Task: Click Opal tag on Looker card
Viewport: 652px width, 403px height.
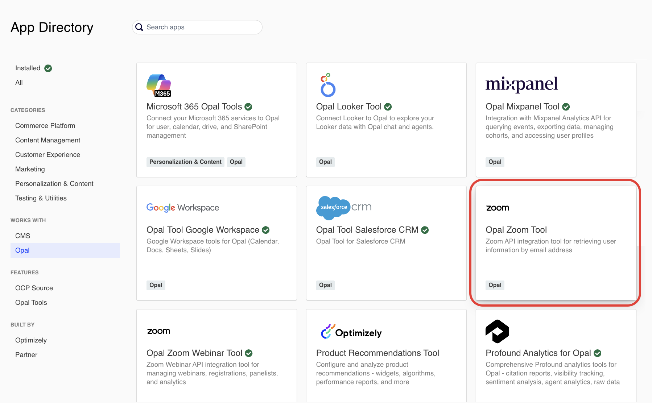Action: (325, 162)
